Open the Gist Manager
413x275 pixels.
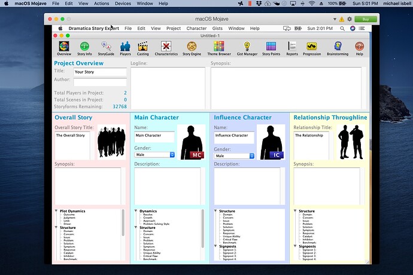pos(247,48)
